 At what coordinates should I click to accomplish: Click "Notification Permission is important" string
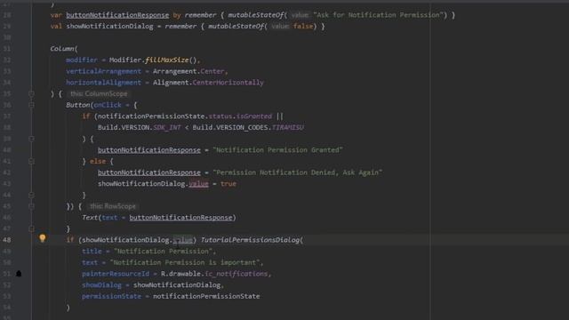point(185,262)
